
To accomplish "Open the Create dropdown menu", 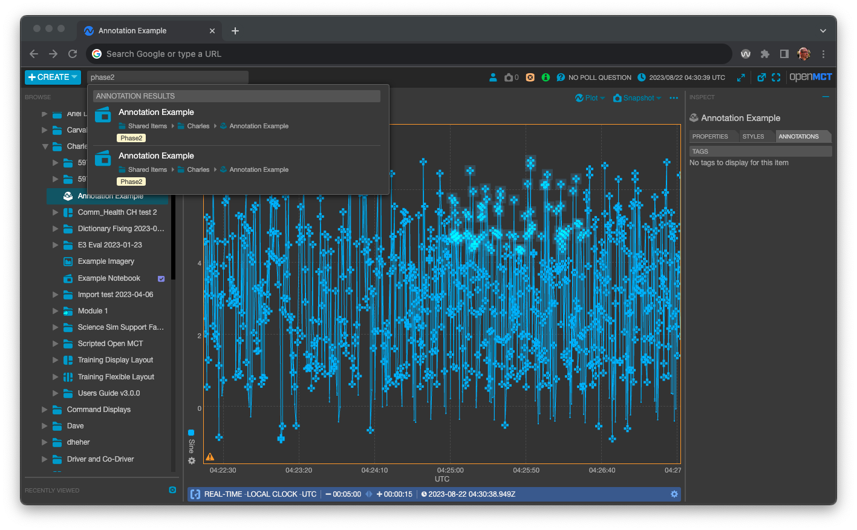I will coord(53,77).
